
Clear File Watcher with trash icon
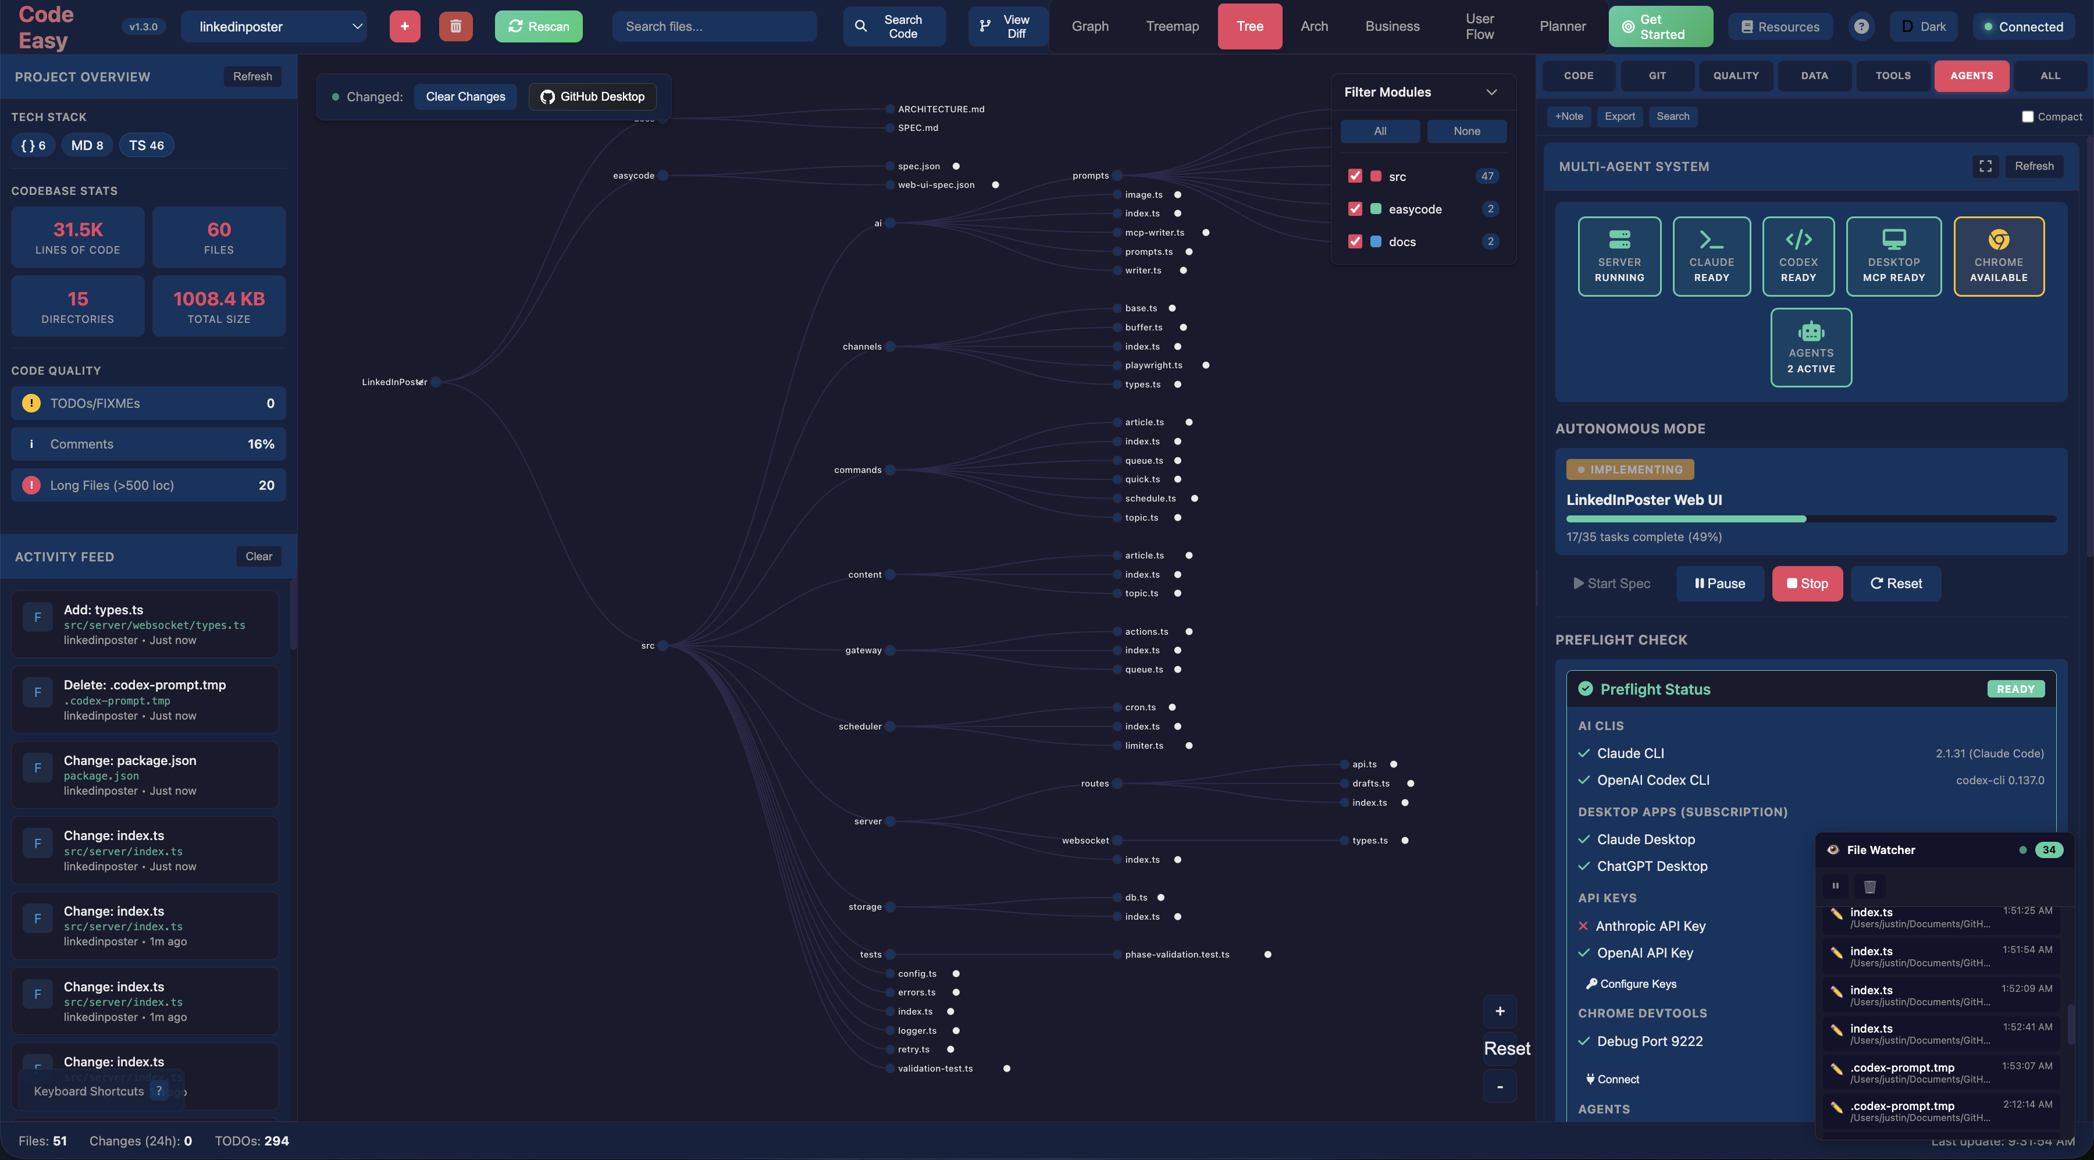tap(1869, 886)
